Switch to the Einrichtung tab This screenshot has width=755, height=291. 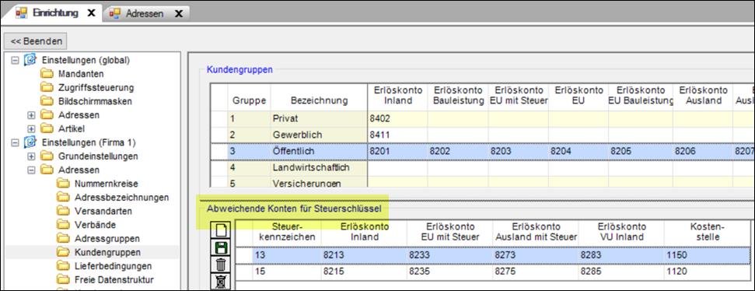click(56, 13)
